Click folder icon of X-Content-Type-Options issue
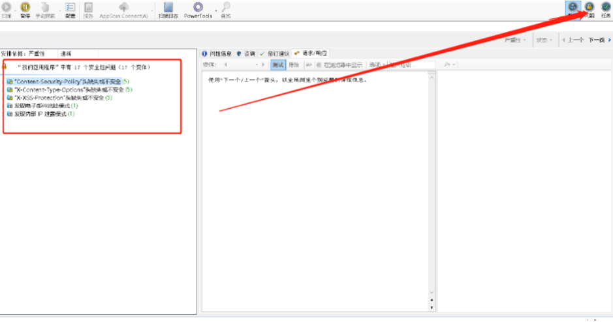Screen dimensions: 613x322 click(10, 90)
